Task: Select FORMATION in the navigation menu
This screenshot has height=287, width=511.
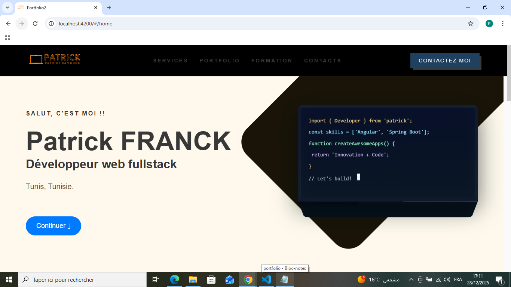Action: 272,60
